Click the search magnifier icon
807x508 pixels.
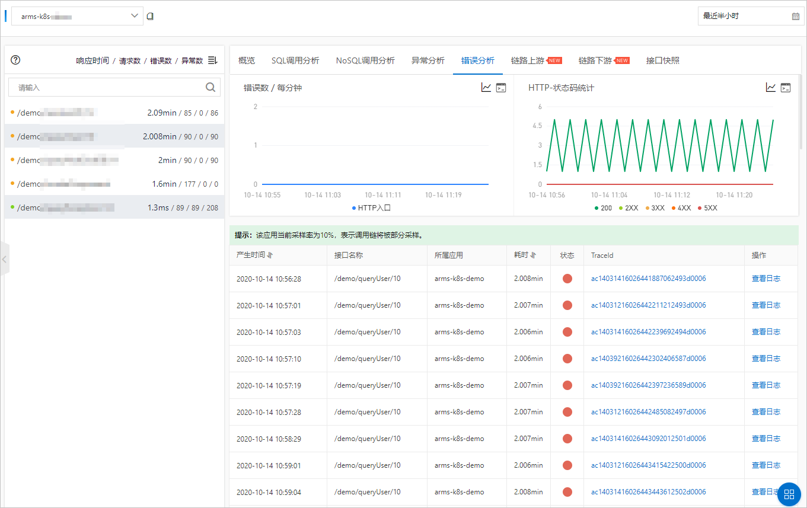[x=210, y=87]
